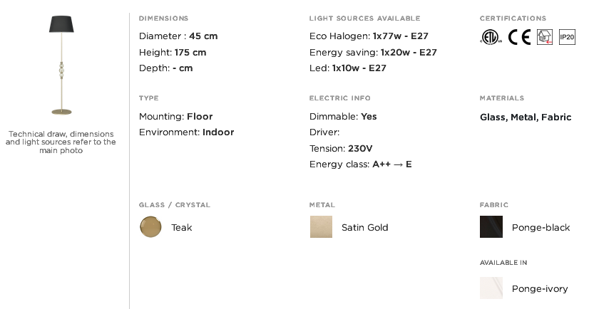The image size is (589, 309).
Task: Select the Satin Gold metal swatch
Action: 321,227
